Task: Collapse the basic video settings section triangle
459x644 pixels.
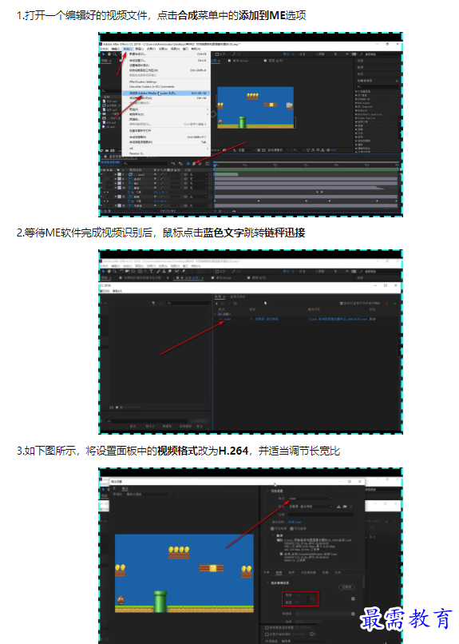Action: coord(267,582)
